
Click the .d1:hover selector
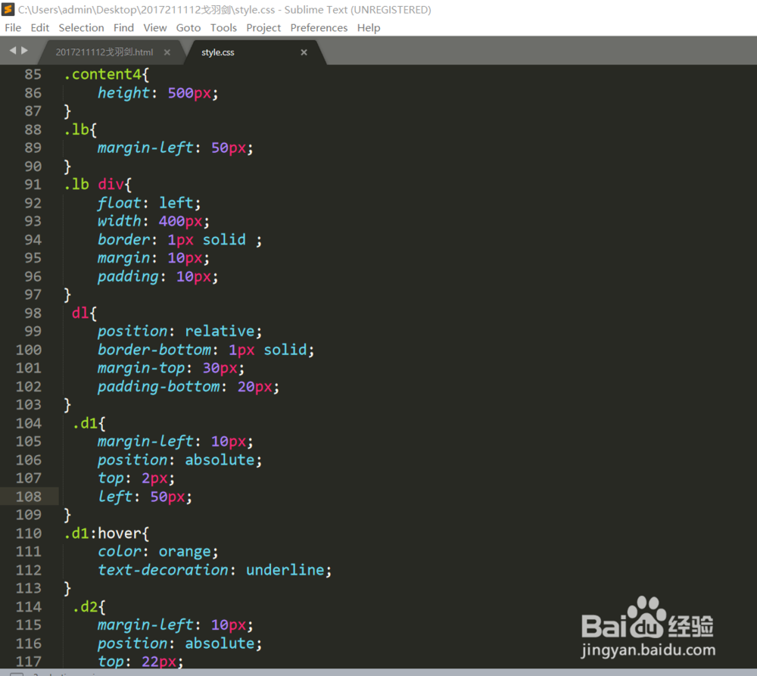click(x=103, y=533)
